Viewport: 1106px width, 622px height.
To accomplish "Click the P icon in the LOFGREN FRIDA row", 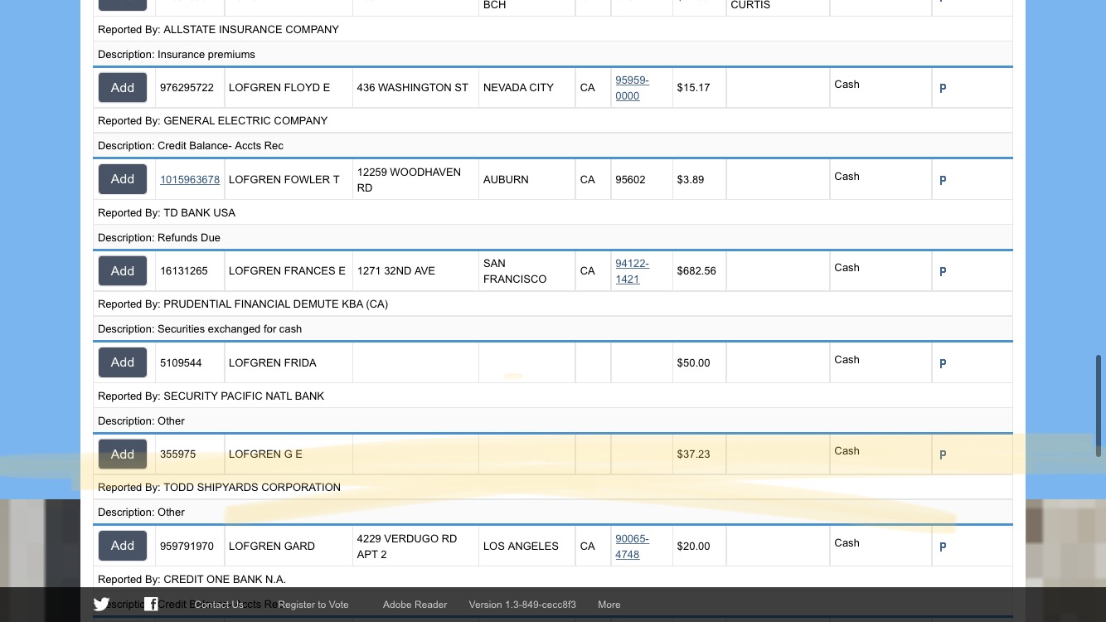I will coord(943,363).
